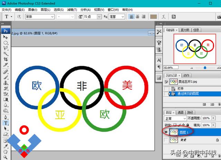Select the Zoom tool in toolbox
Screen dimensions: 221x160
click(x=6, y=157)
